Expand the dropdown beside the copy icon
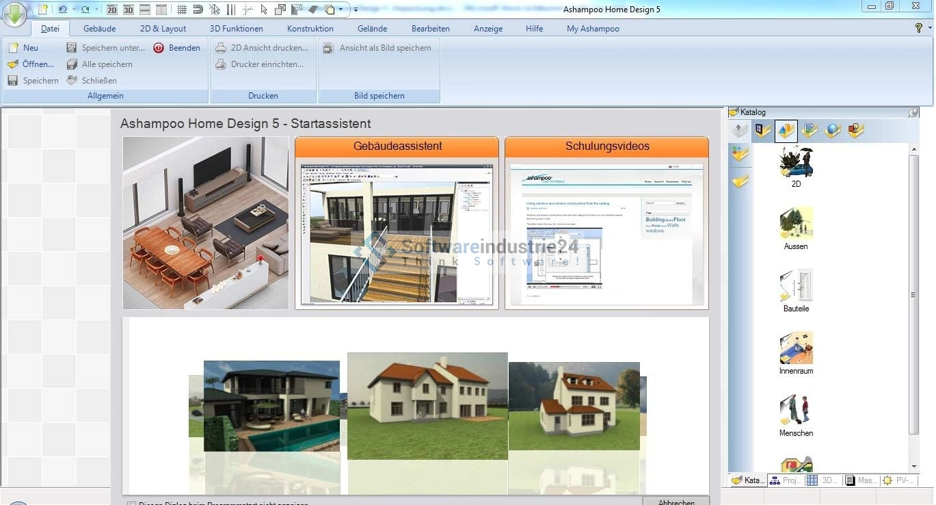Screen dimensions: 936x505 click(x=342, y=10)
